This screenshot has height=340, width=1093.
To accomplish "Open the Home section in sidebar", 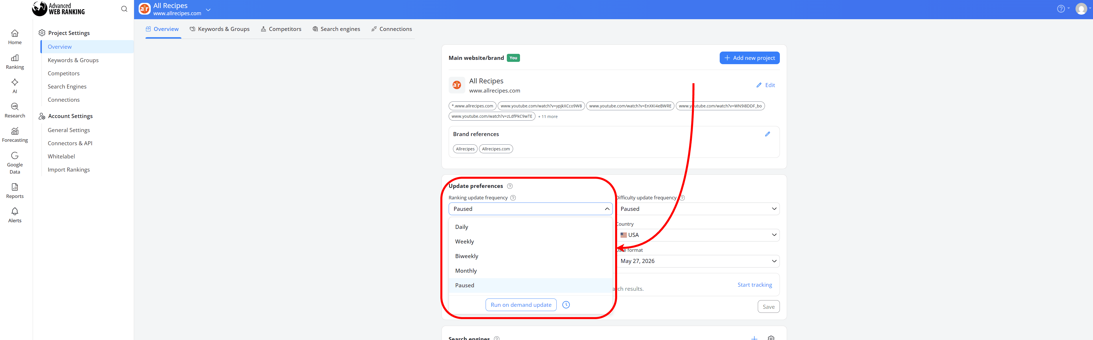I will tap(15, 37).
